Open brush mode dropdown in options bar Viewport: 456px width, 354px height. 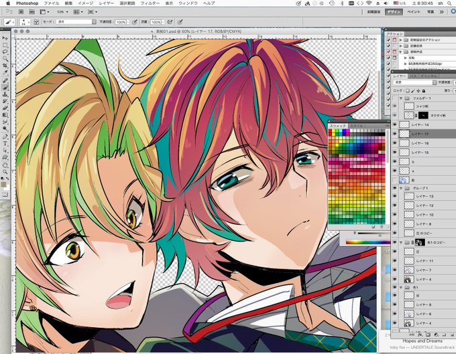tap(76, 22)
